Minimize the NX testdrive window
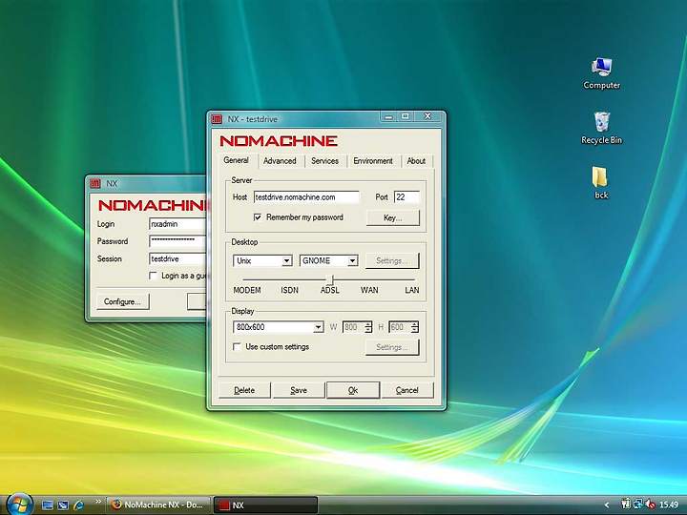This screenshot has height=515, width=687. pos(387,116)
